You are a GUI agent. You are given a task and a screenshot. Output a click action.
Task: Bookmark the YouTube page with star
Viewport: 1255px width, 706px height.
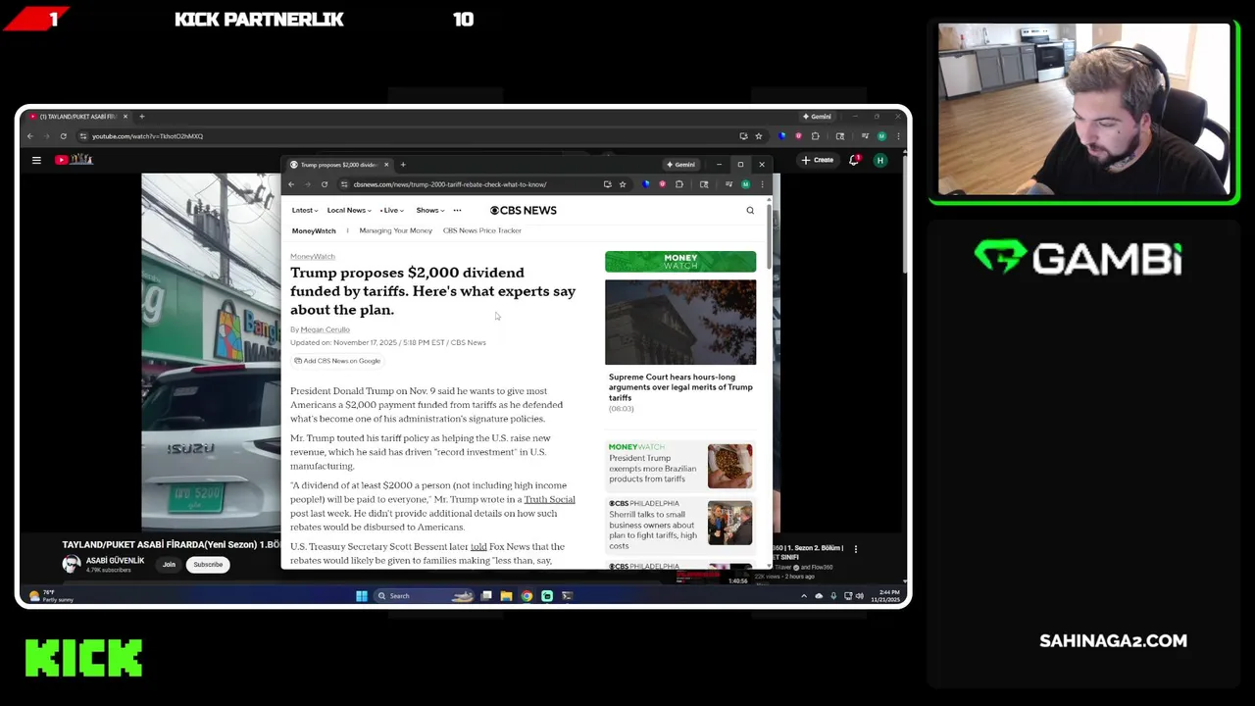pyautogui.click(x=758, y=136)
